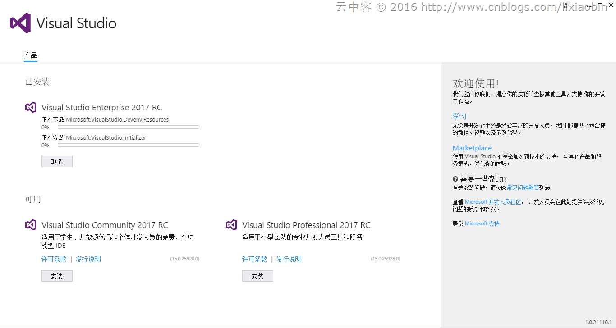Click the 正在下载 Microsoft.VisualStudio.Devenv.Resources status text

pos(105,120)
